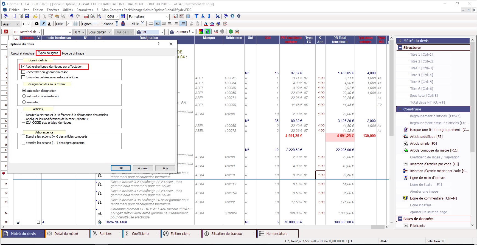477x245 pixels.
Task: Open the crossed tools settings icon
Action: coord(217,16)
